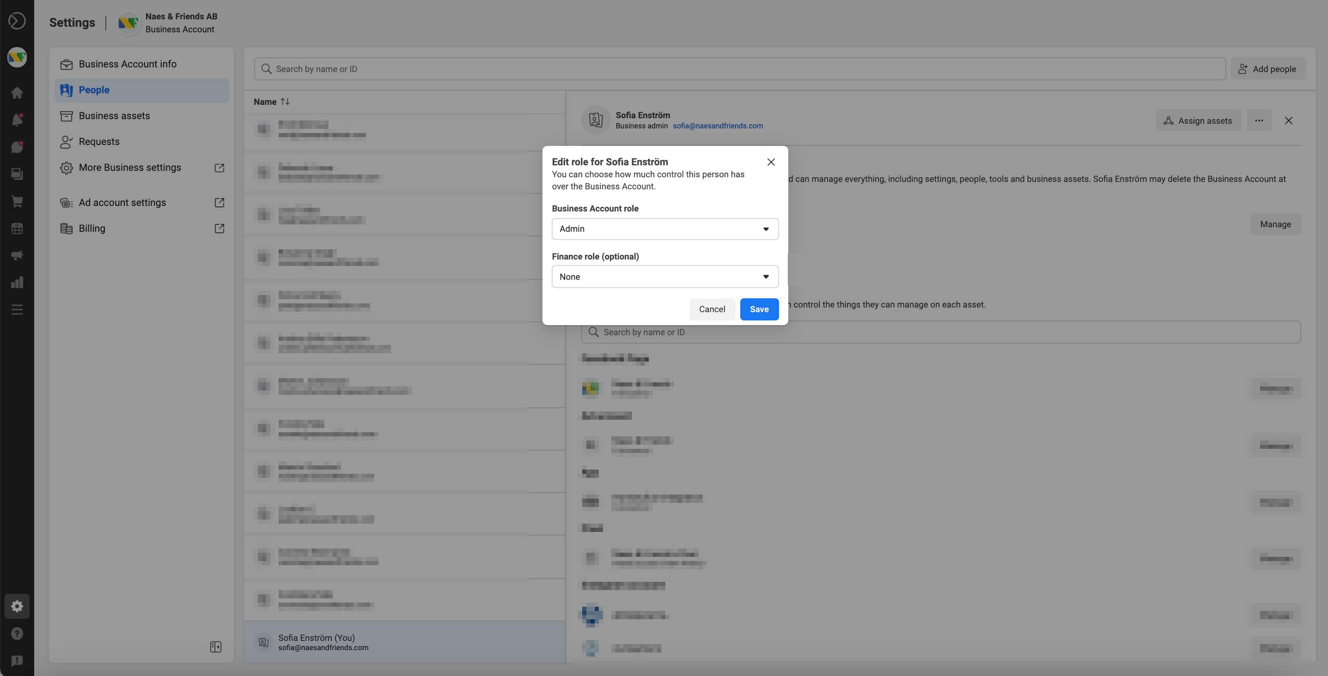1328x676 pixels.
Task: Open the all tools hamburger icon
Action: (17, 310)
